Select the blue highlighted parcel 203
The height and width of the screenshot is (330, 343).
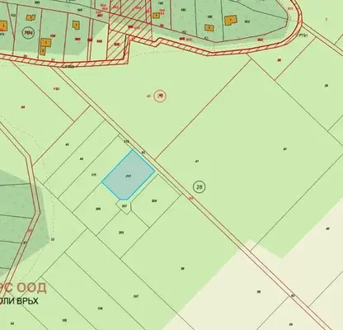click(x=129, y=175)
